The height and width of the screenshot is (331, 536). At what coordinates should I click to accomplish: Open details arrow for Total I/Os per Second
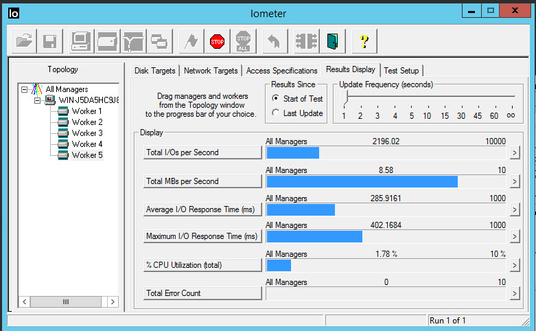tap(515, 152)
